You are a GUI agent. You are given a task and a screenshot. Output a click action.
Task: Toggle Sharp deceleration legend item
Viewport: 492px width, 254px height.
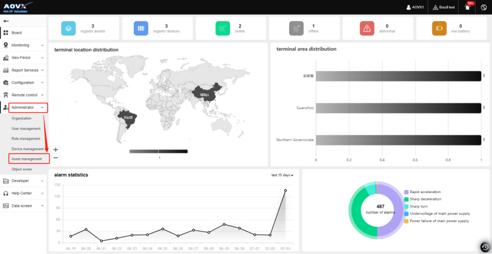click(425, 199)
